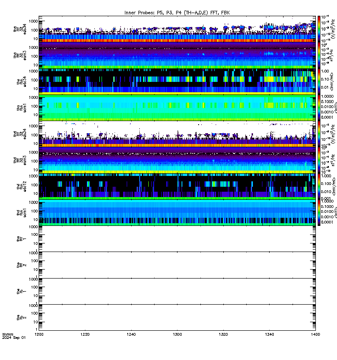Click the "thd fbk scm1" panel label

22,212
